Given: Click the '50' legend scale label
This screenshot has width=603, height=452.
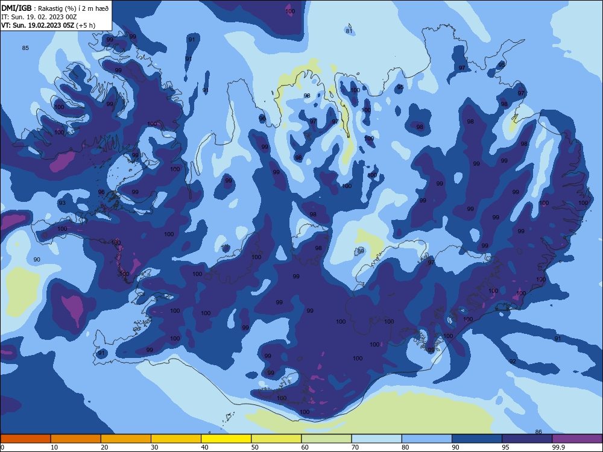Looking at the screenshot, I should [x=255, y=447].
